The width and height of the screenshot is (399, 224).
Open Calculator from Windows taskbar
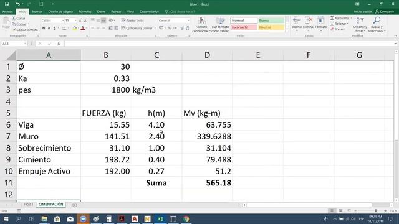click(x=108, y=219)
